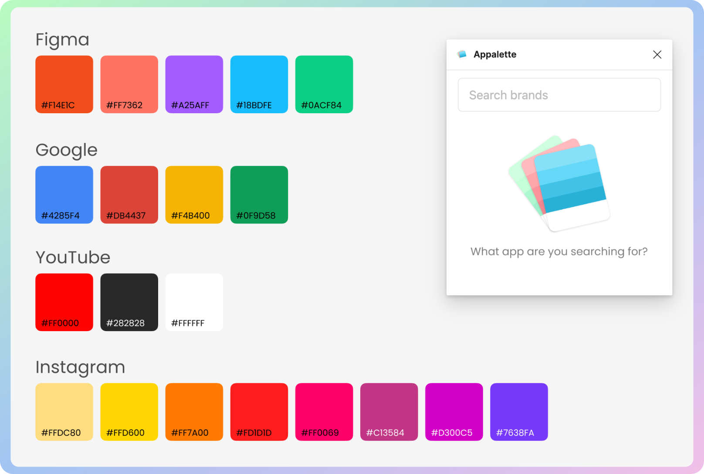The height and width of the screenshot is (474, 704).
Task: Click YouTube dark swatch #282828
Action: click(129, 302)
